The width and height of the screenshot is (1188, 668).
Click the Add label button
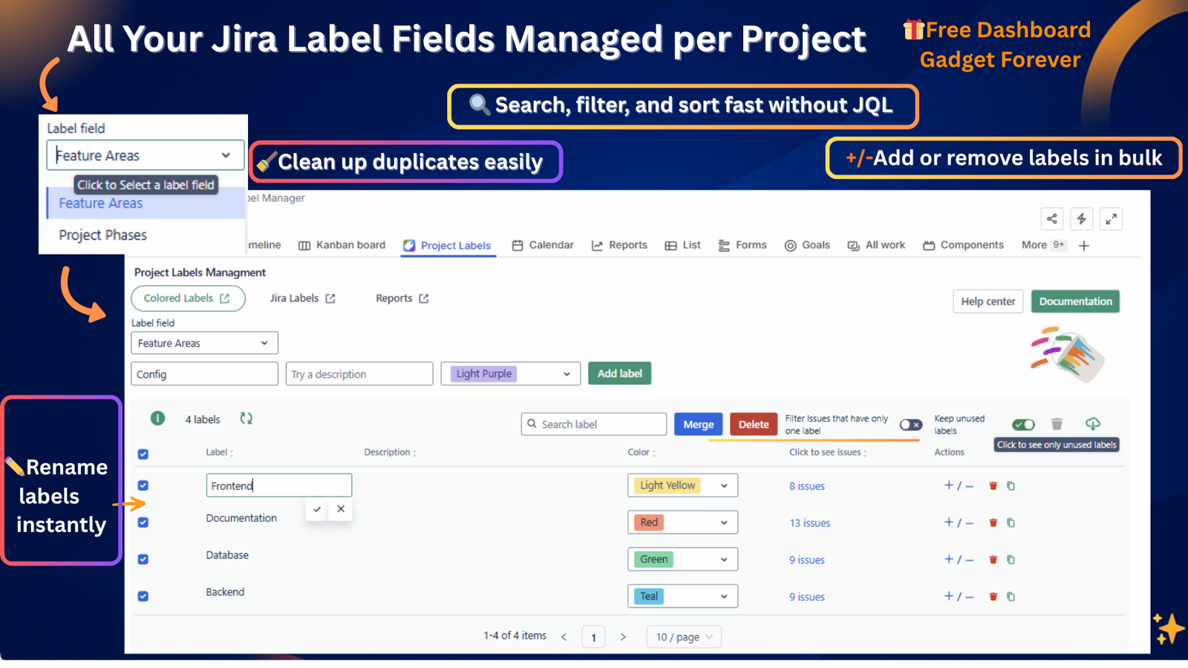click(619, 373)
